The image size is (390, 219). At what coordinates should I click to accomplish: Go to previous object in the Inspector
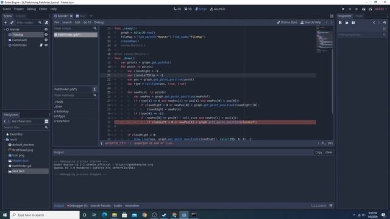pyautogui.click(x=374, y=23)
